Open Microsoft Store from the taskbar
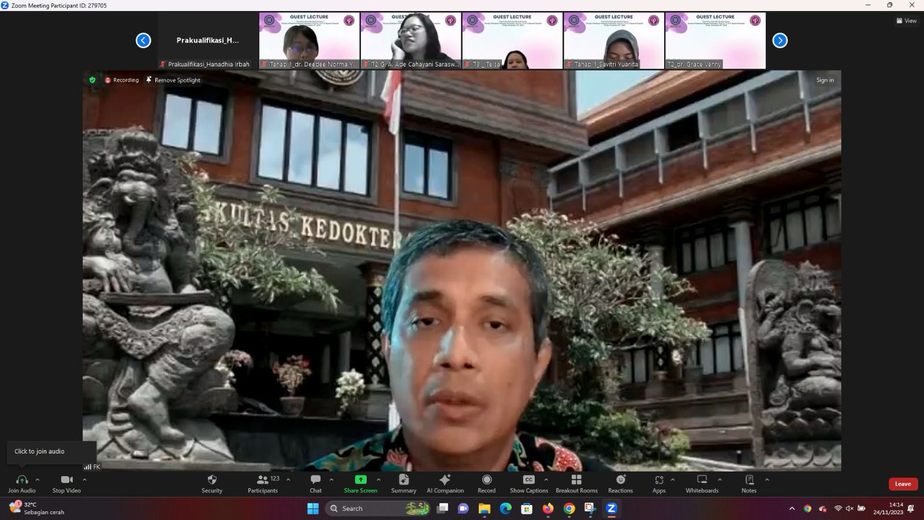This screenshot has height=520, width=924. coord(527,508)
